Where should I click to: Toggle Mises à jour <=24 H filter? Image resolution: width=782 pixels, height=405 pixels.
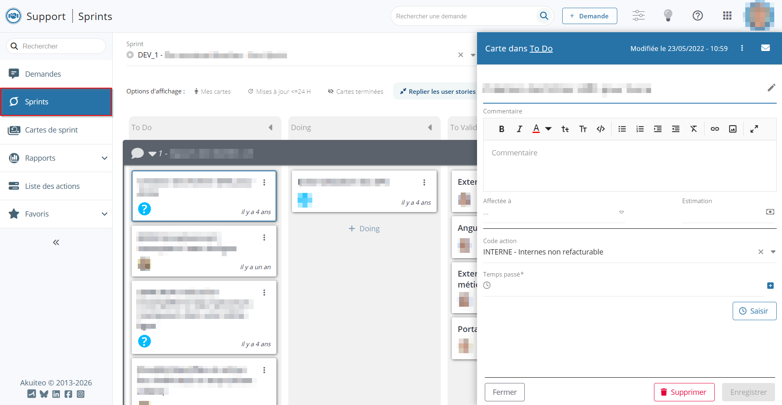279,92
